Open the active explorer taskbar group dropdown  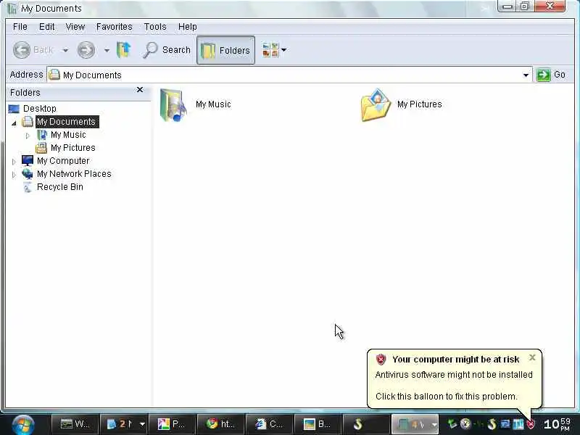(x=434, y=425)
